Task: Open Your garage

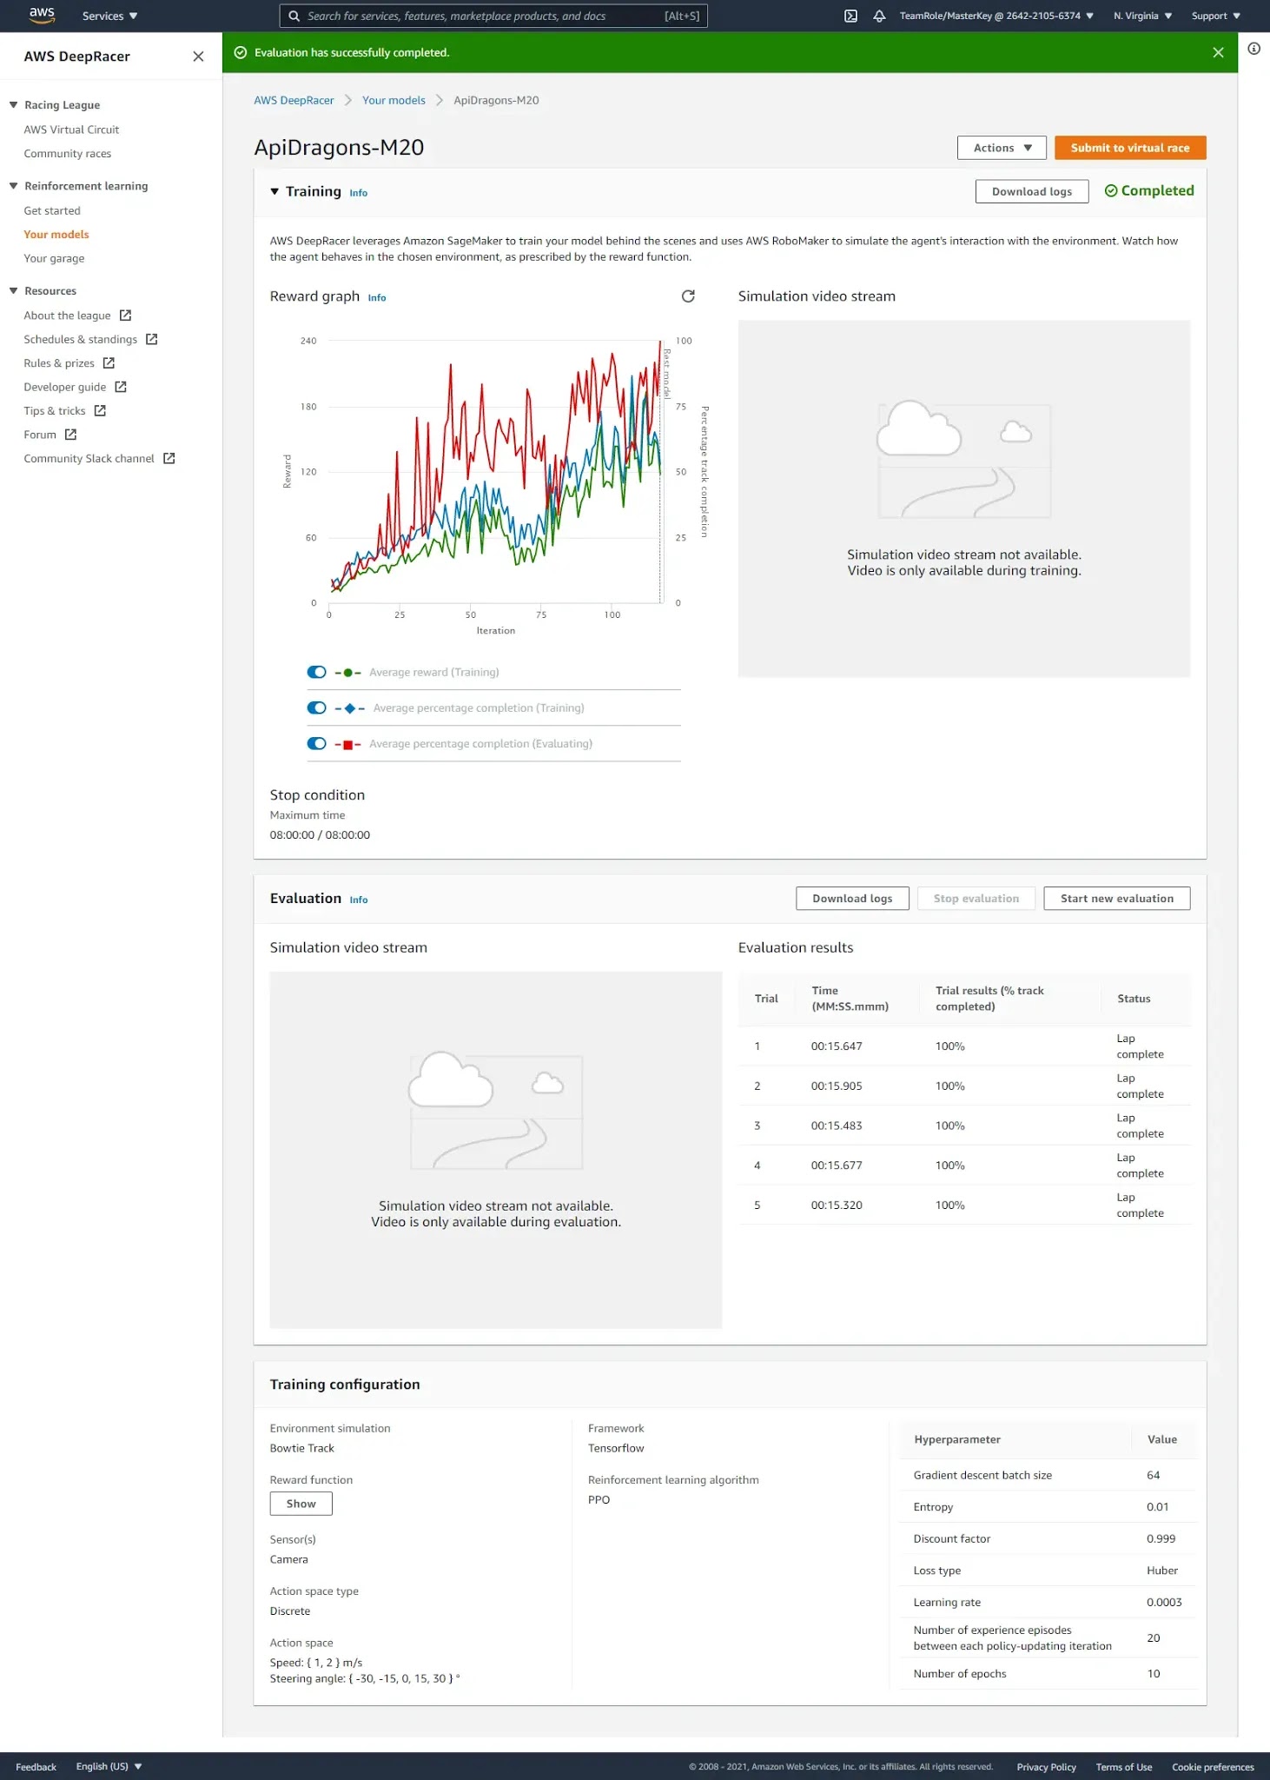Action: [x=54, y=258]
